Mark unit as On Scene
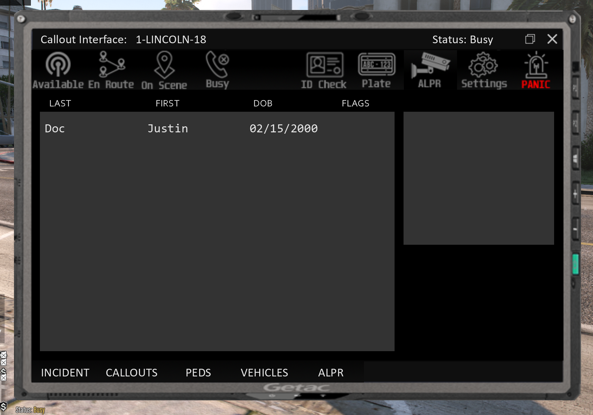This screenshot has width=593, height=415. pos(164,70)
